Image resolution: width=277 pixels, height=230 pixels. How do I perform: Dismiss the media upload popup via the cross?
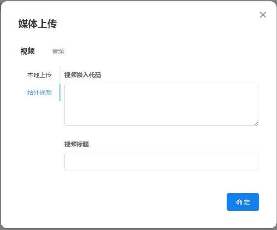pos(263,15)
